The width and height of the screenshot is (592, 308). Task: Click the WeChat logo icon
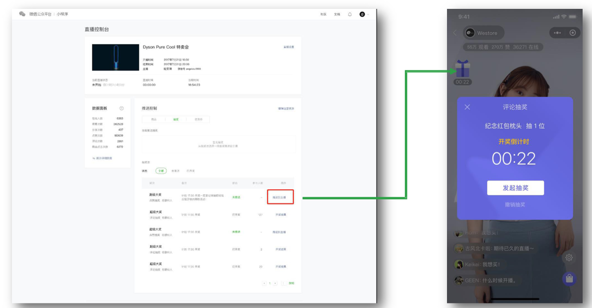pos(22,14)
